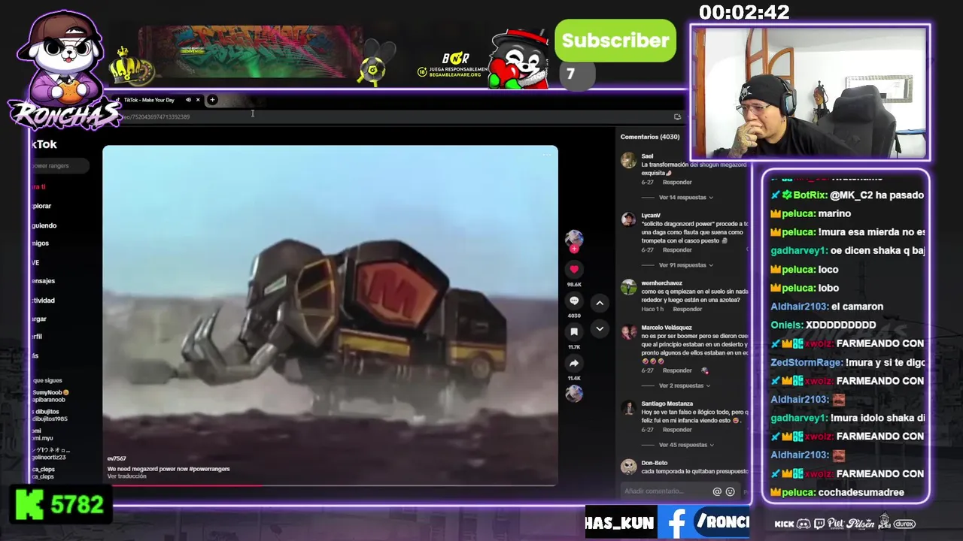
Task: Click the TikTok logo in the sidebar
Action: pyautogui.click(x=44, y=144)
